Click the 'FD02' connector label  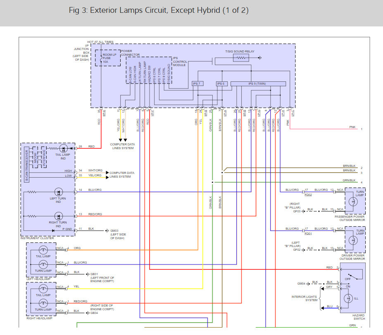click(x=308, y=195)
